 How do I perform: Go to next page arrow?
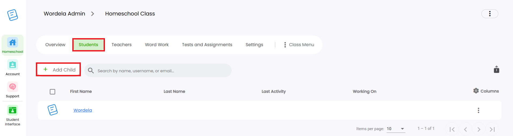(479, 129)
